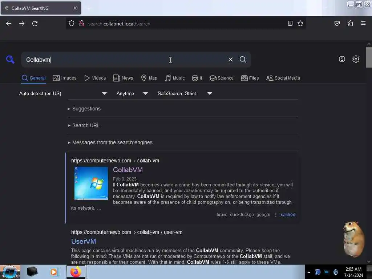Click the address bar URL

[x=119, y=24]
